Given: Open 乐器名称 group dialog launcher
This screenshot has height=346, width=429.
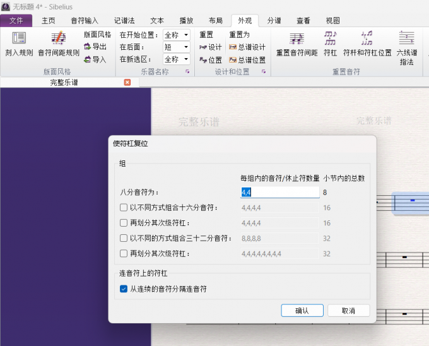Looking at the screenshot, I should coord(187,71).
